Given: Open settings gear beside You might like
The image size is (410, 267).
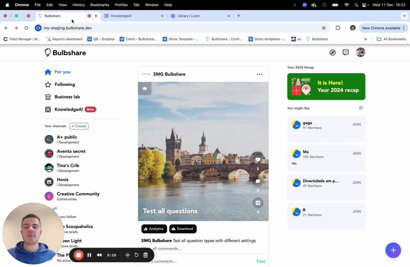Looking at the screenshot, I should [x=361, y=108].
